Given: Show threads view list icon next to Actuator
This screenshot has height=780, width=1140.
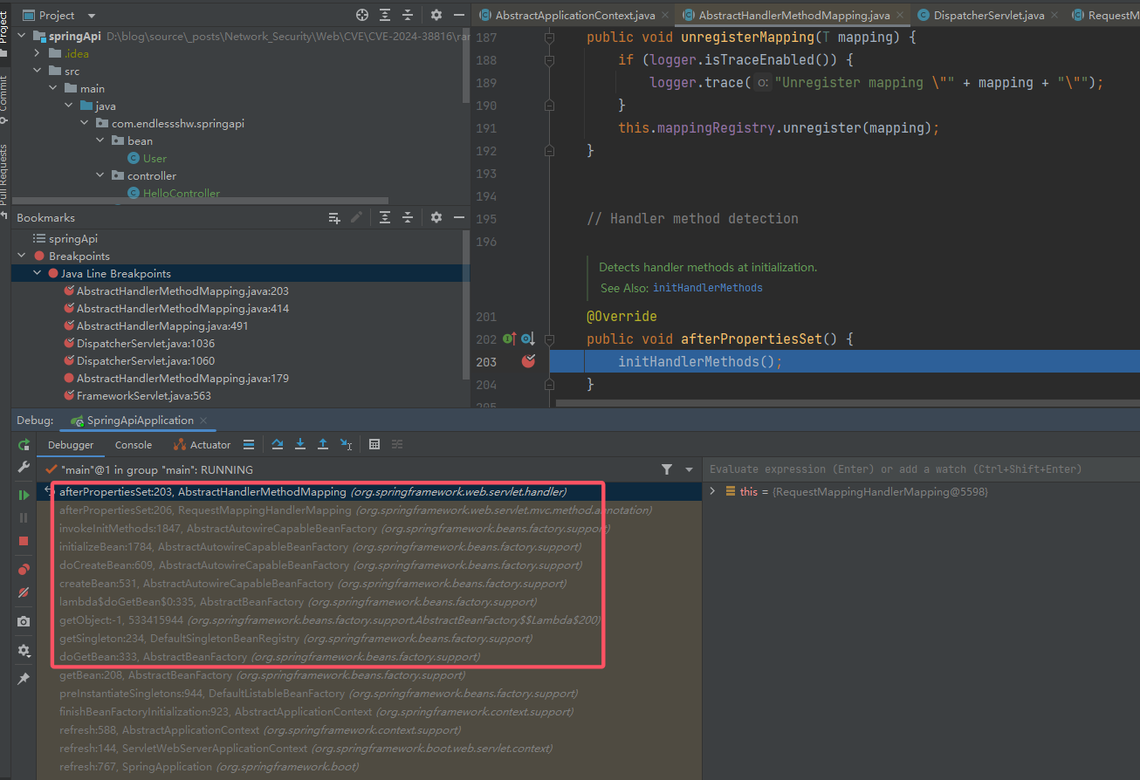Looking at the screenshot, I should (249, 444).
